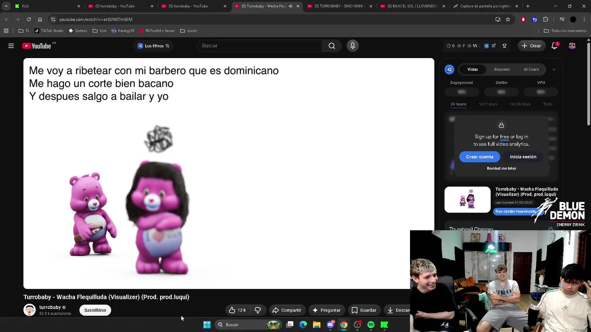Click the vidIQ logo in side panel
Viewport: 591px width, 332px height.
[x=449, y=69]
